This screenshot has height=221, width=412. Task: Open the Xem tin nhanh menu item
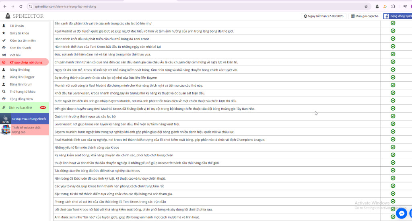[x=20, y=47]
